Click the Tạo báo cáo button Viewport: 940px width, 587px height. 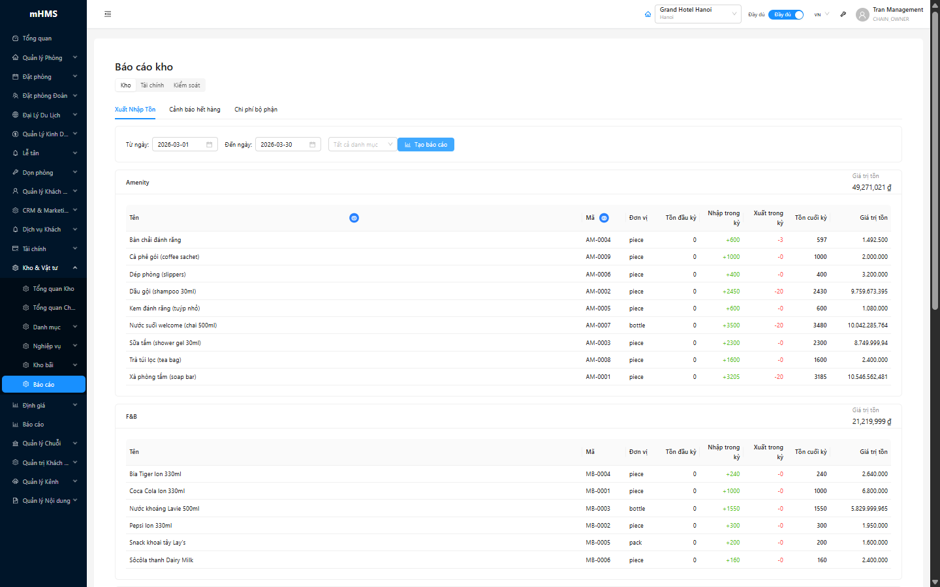coord(426,145)
